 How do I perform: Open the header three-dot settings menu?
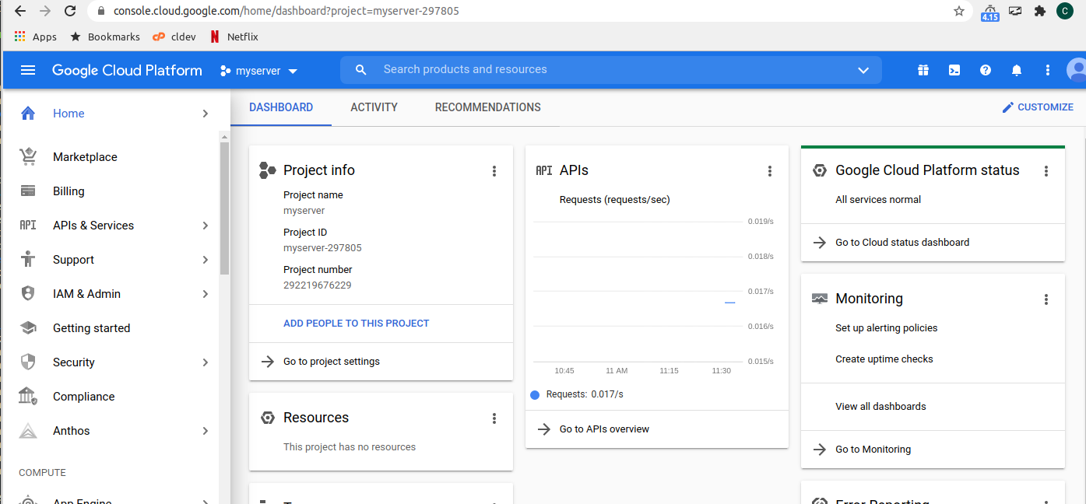coord(1048,70)
